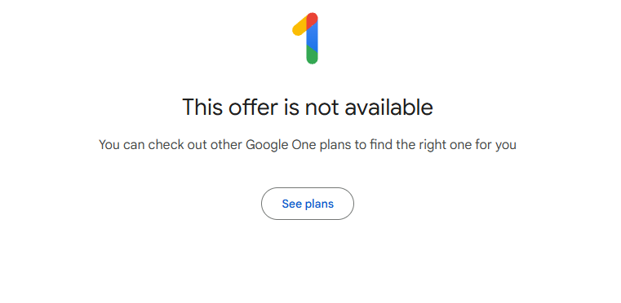The width and height of the screenshot is (621, 303).
Task: Click "You can check out" subtitle text
Action: (x=153, y=145)
